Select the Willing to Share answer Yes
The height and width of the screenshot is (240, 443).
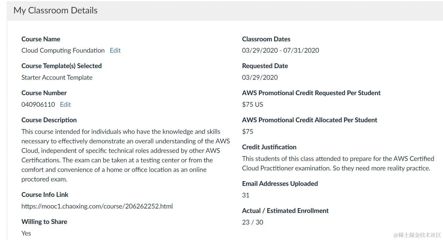[x=26, y=233]
